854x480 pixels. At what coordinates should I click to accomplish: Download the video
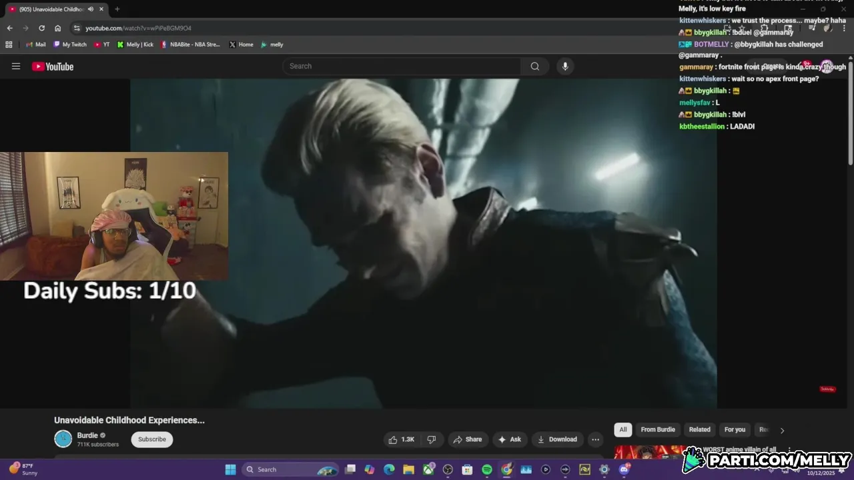pyautogui.click(x=557, y=439)
